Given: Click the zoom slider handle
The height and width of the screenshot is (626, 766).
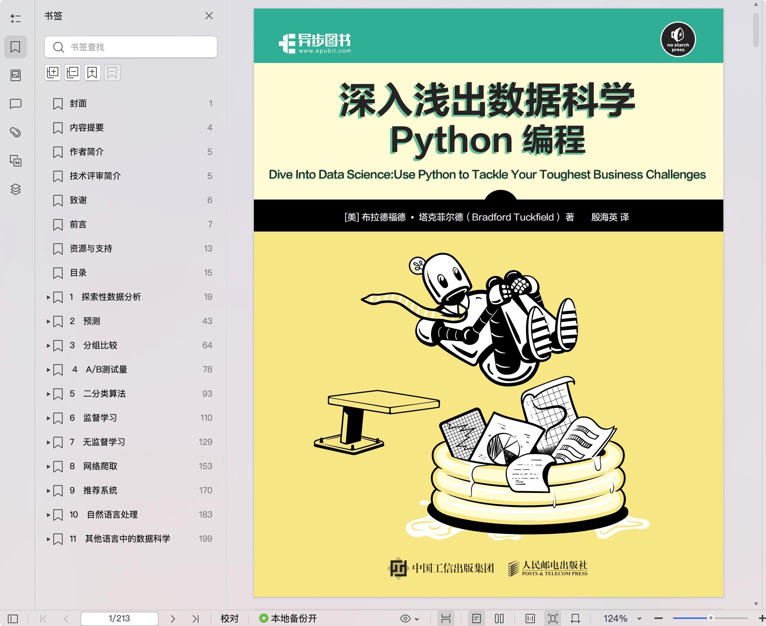Looking at the screenshot, I should coord(711,618).
